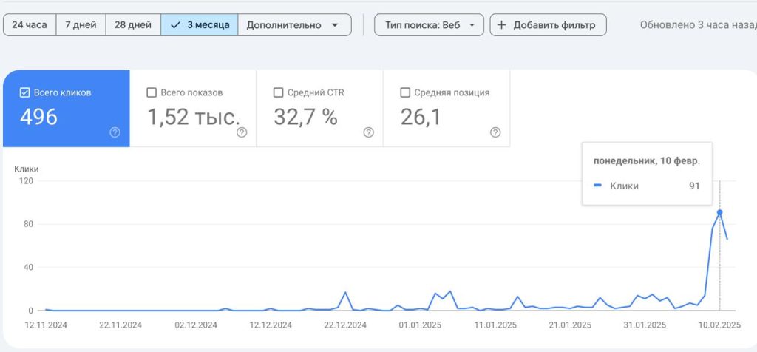Click the 02.12.2024 axis date label
This screenshot has height=352, width=757.
click(195, 325)
